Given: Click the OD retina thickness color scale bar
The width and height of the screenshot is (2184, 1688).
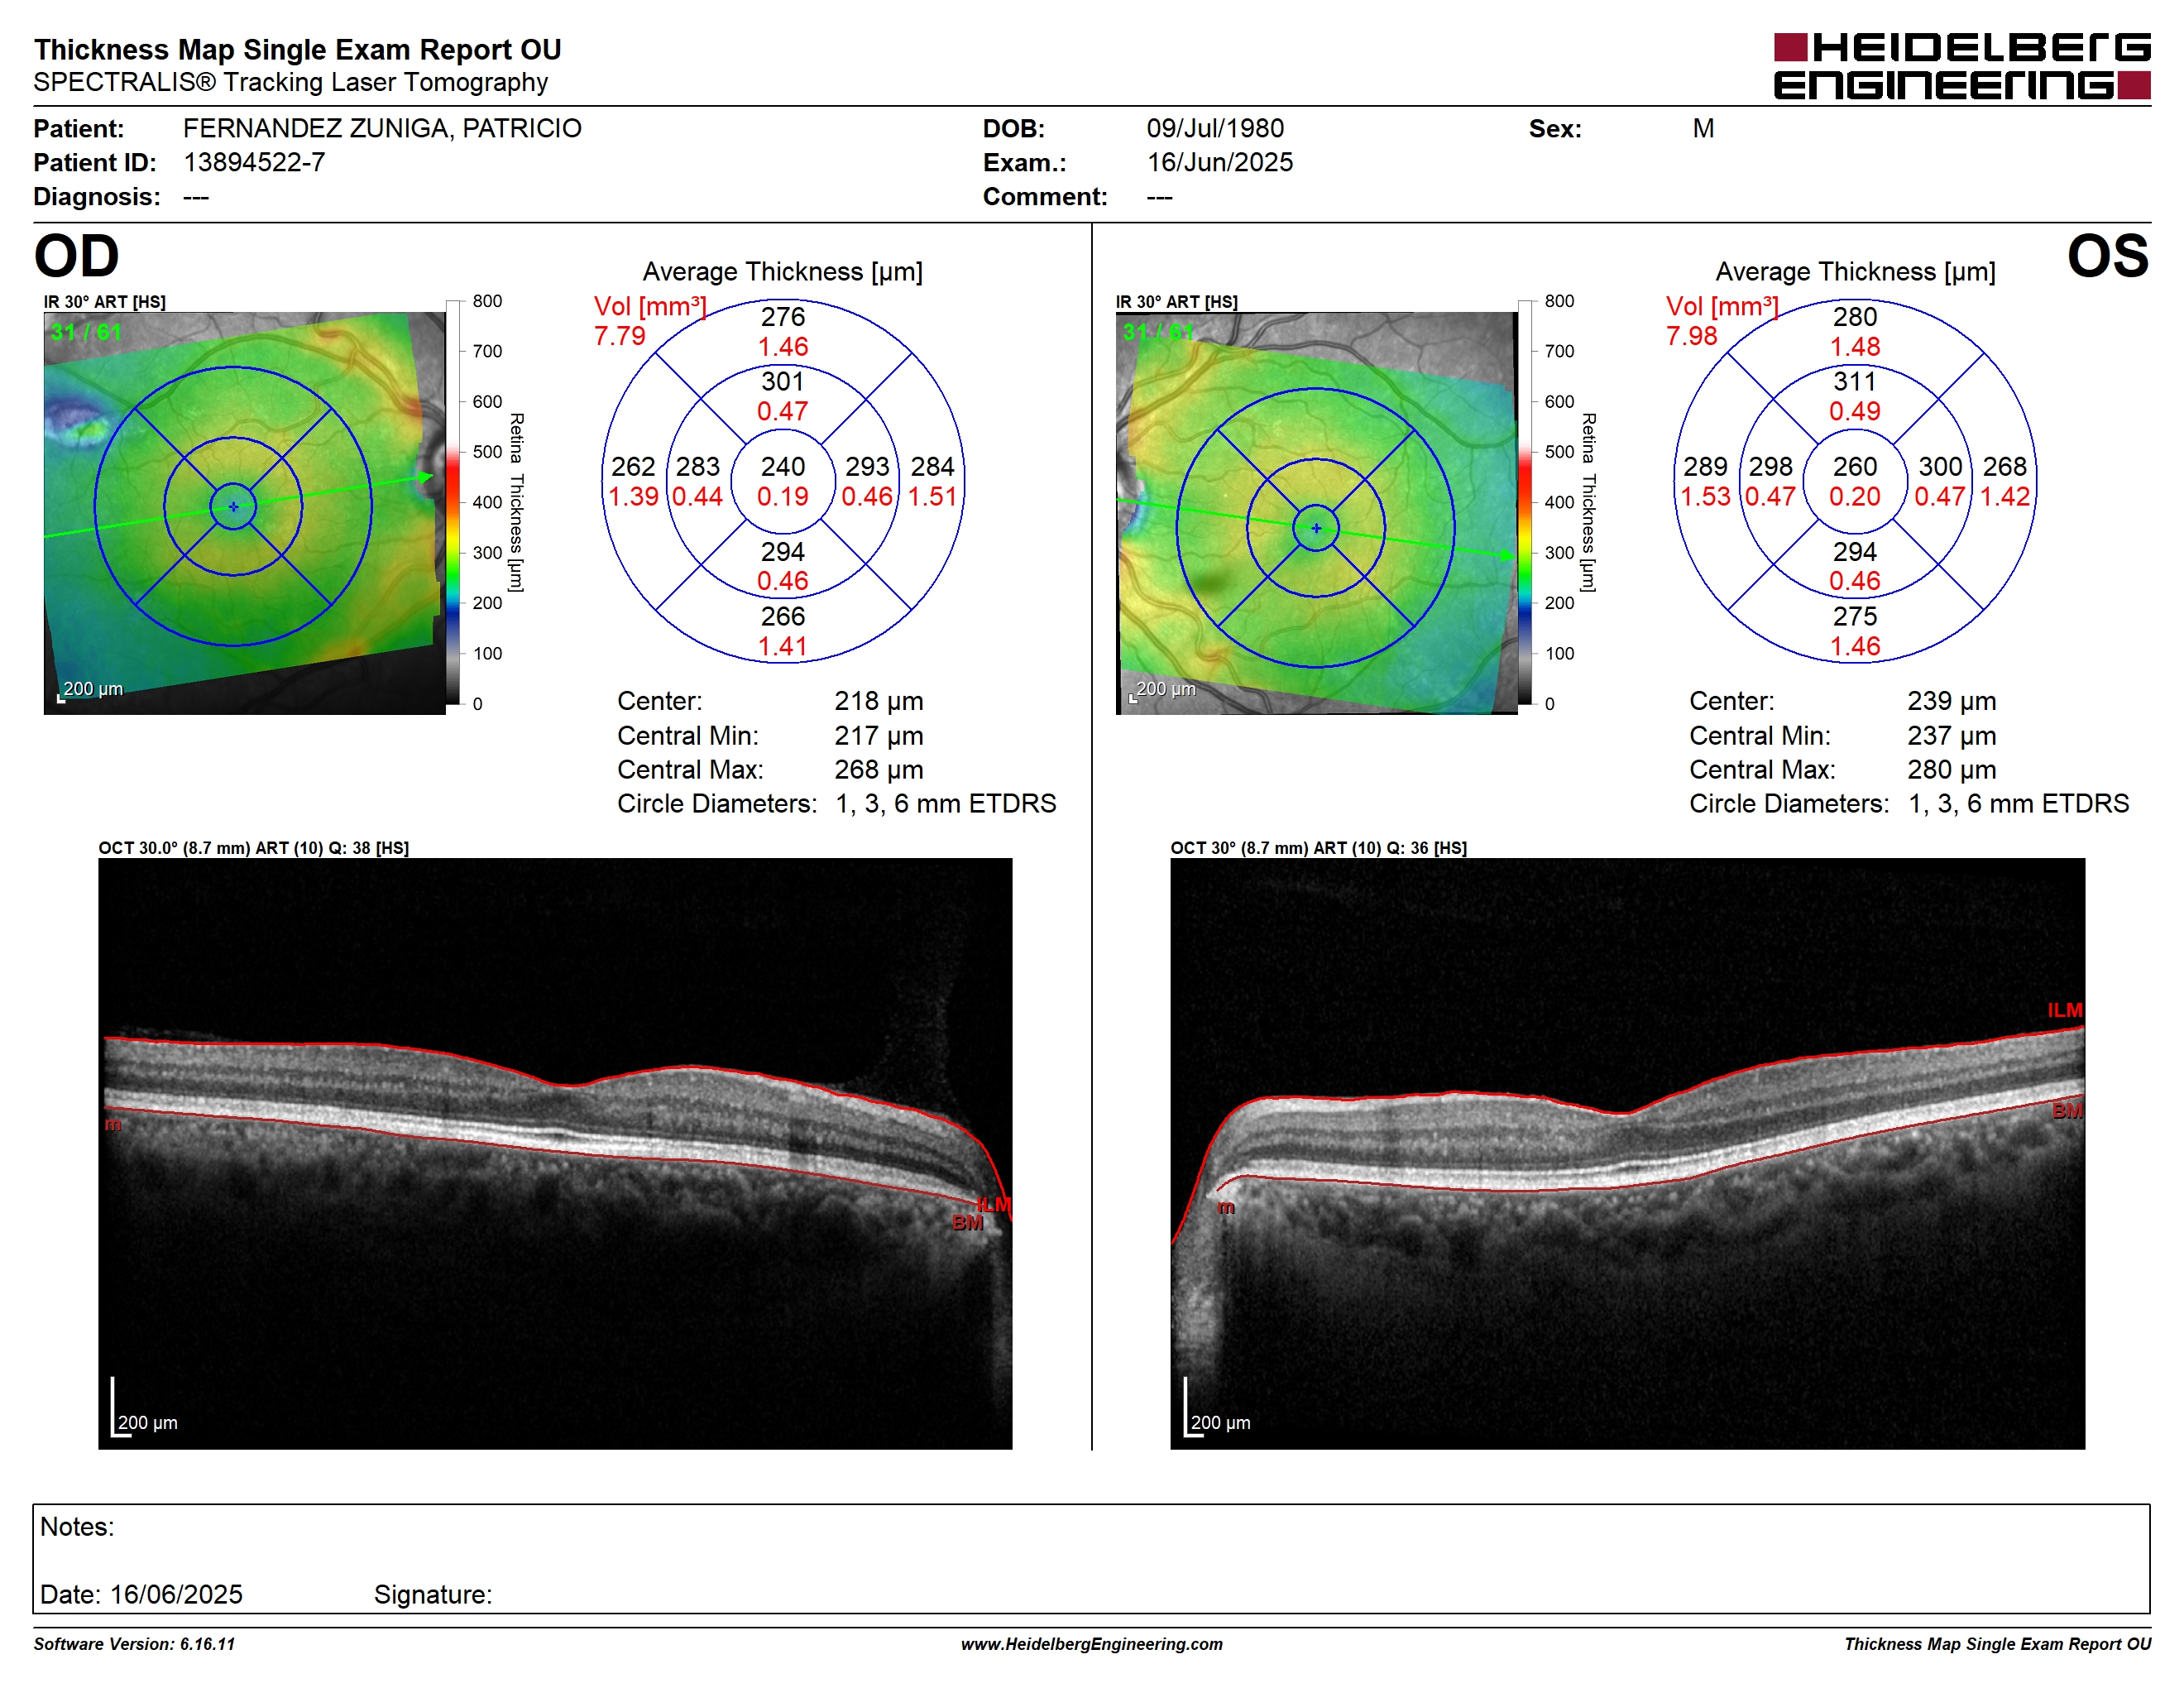Looking at the screenshot, I should pyautogui.click(x=453, y=502).
